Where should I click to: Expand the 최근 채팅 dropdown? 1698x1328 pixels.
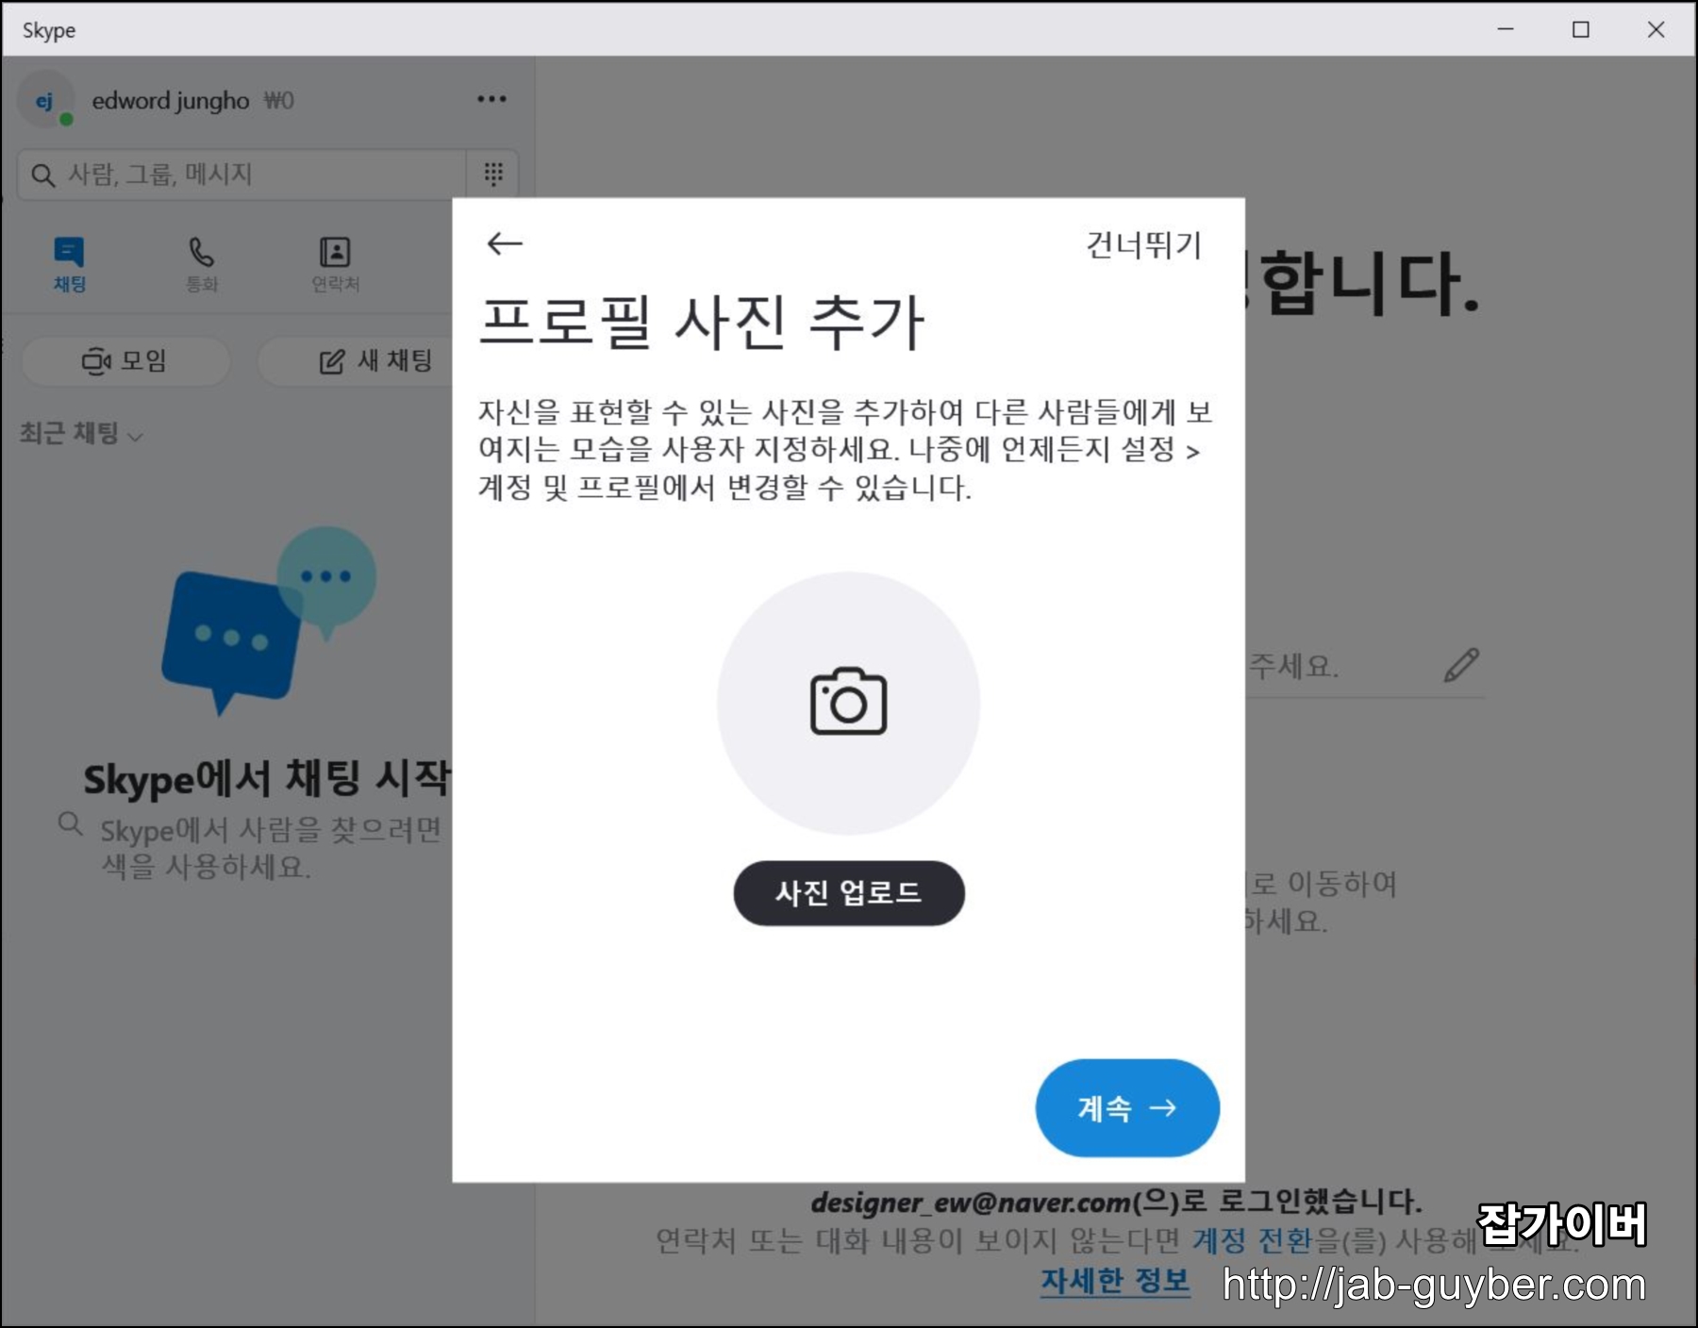pos(81,434)
